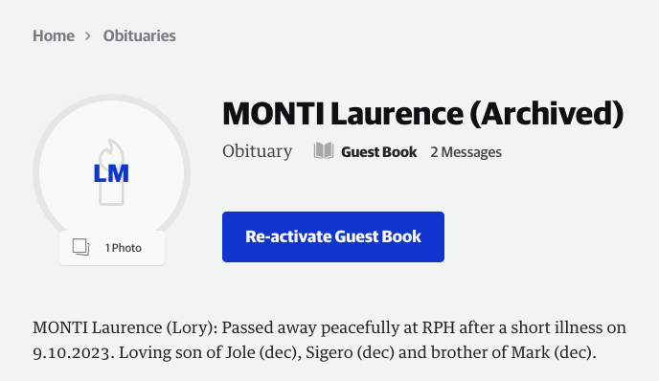Switch to the Obituary tab
The image size is (659, 381).
[258, 151]
